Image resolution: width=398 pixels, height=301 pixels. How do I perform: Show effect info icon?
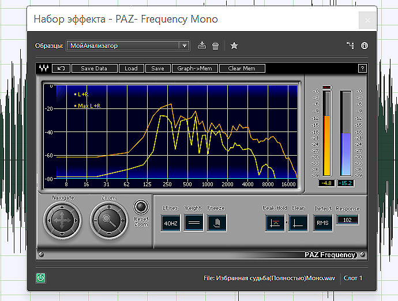pos(365,46)
